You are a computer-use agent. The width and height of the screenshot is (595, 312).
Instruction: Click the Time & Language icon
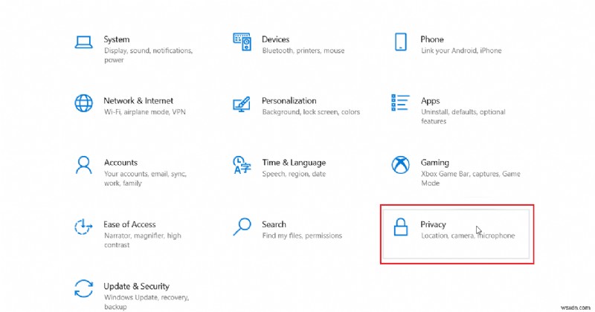[241, 164]
